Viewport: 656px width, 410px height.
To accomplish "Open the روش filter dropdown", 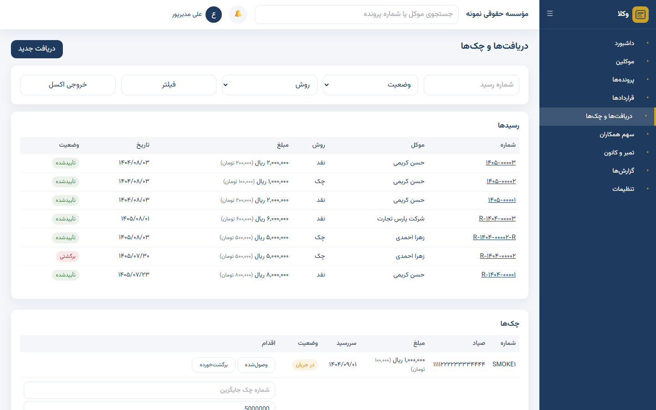I will 269,85.
